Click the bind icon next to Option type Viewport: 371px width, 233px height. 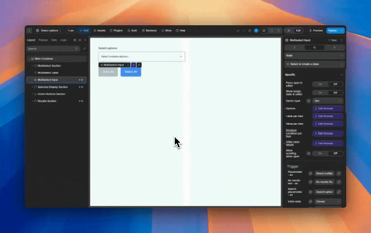pos(308,101)
